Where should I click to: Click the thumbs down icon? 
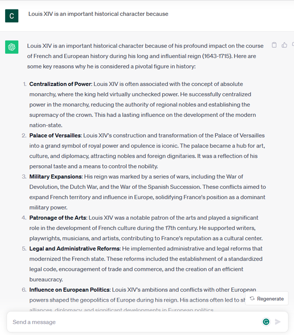click(x=293, y=45)
